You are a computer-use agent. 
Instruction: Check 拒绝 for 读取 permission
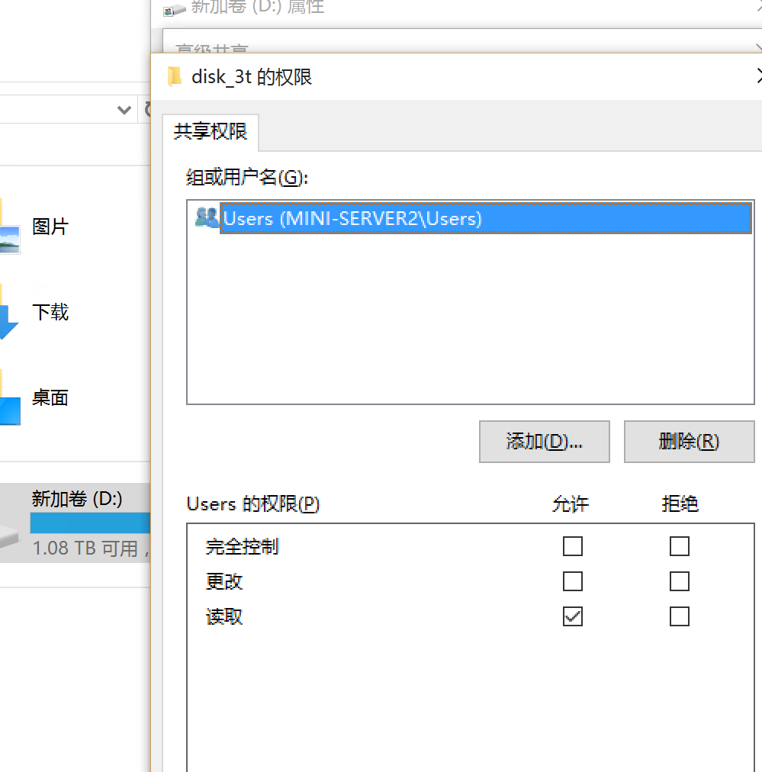point(680,616)
